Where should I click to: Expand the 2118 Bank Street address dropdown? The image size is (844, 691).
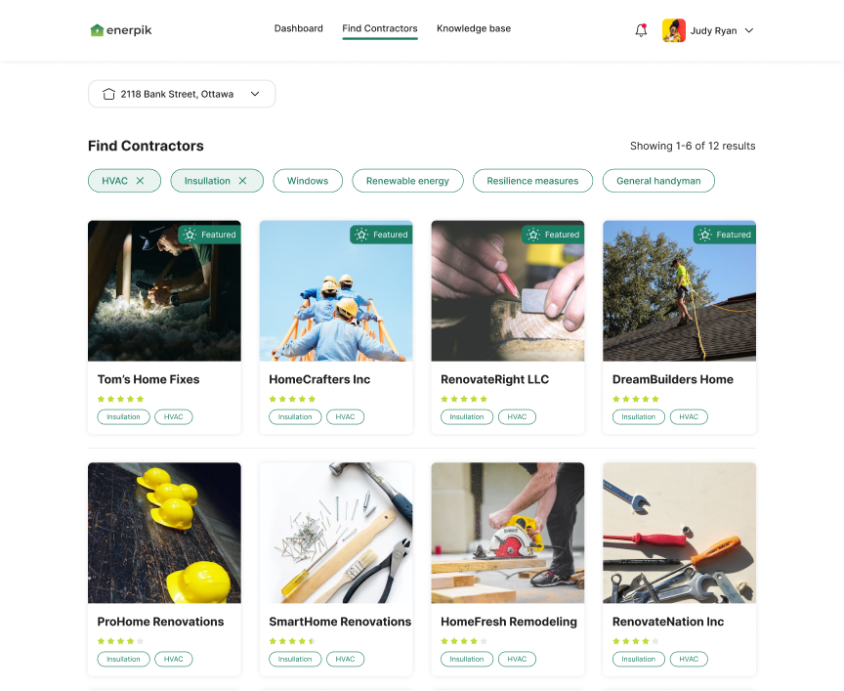[x=182, y=94]
